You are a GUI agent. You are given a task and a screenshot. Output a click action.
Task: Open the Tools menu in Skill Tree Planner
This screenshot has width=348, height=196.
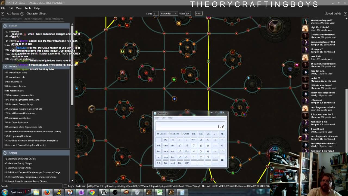(x=28, y=8)
